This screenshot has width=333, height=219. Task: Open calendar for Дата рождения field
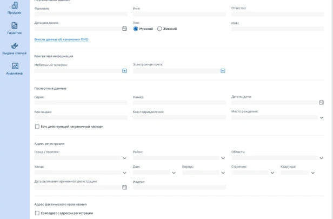coord(124,29)
